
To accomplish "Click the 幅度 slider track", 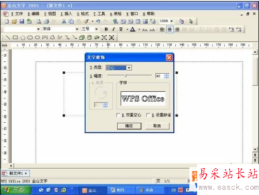I will (x=129, y=75).
